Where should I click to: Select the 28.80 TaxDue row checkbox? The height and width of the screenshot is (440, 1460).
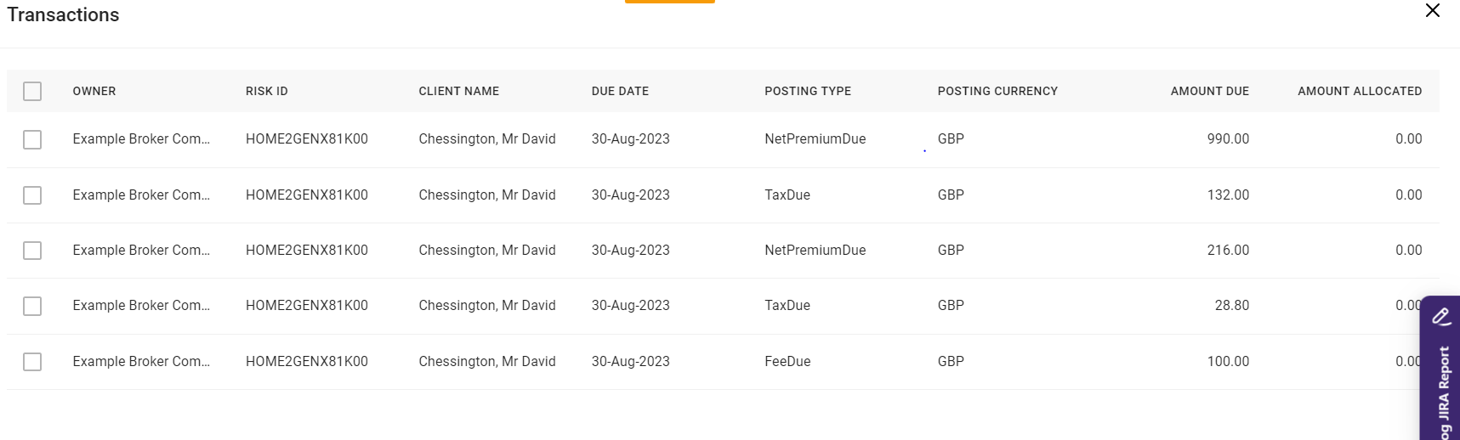tap(32, 306)
